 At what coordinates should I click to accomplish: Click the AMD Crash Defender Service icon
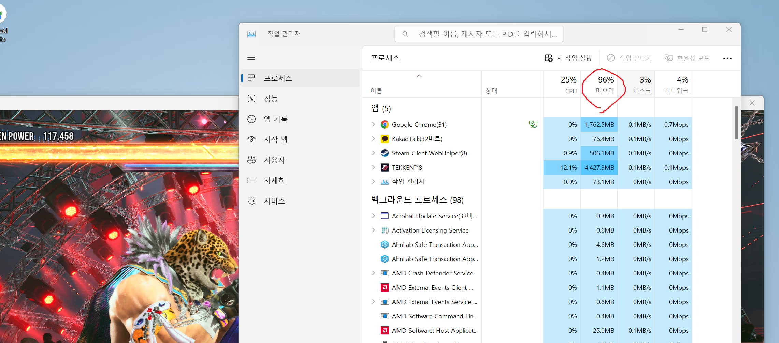[x=385, y=273]
